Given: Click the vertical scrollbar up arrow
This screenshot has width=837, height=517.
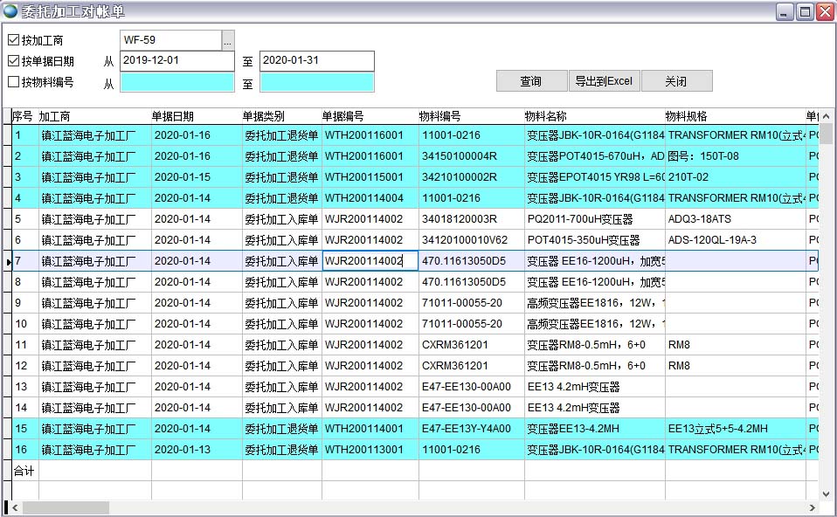Looking at the screenshot, I should (x=826, y=115).
